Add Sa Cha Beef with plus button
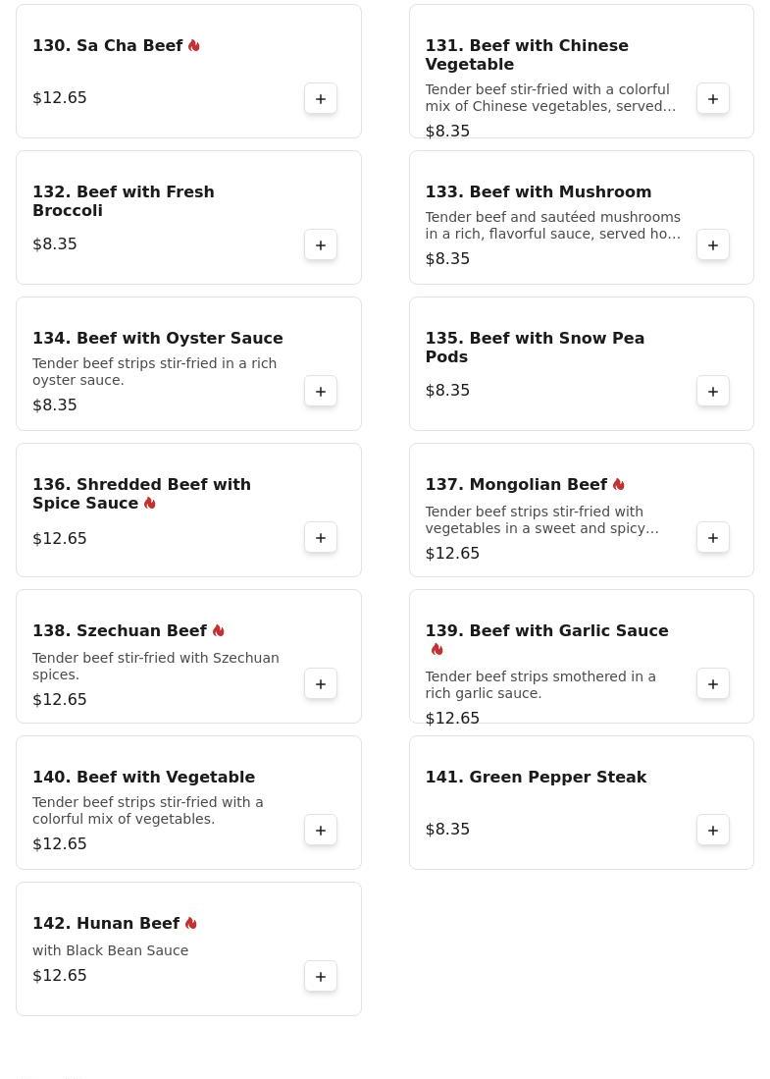 321,99
